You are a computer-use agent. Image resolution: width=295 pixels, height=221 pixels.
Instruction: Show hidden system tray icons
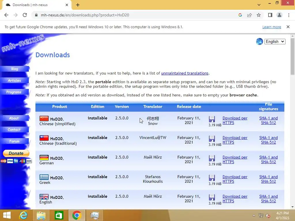click(x=254, y=216)
